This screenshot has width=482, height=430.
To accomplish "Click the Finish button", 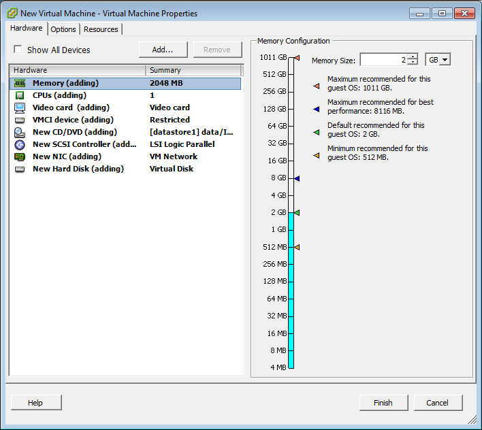I will (383, 403).
